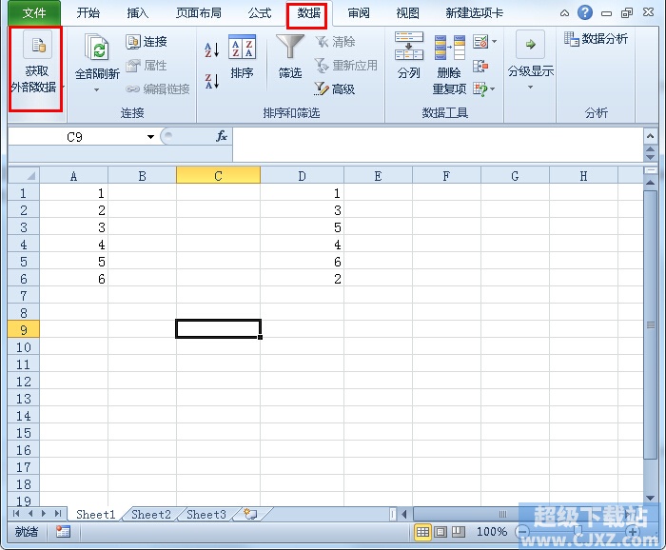Sort descending with the Z-to-A icon
The height and width of the screenshot is (550, 666).
211,81
